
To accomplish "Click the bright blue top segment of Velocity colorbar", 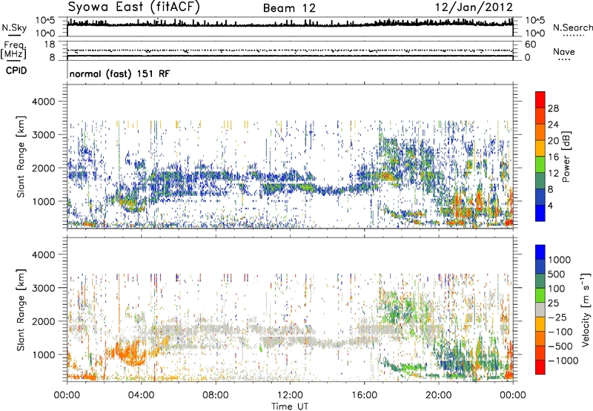I will [x=540, y=252].
